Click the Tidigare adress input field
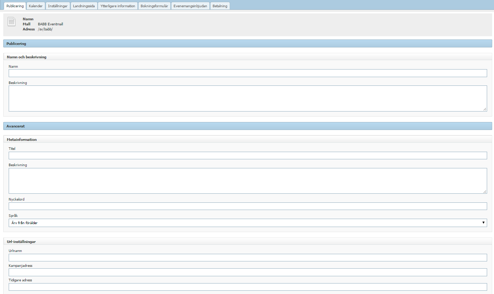The width and height of the screenshot is (494, 294). (248, 287)
